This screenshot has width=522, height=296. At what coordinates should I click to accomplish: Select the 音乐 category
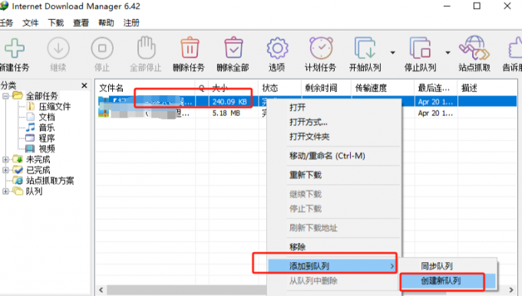(x=47, y=128)
